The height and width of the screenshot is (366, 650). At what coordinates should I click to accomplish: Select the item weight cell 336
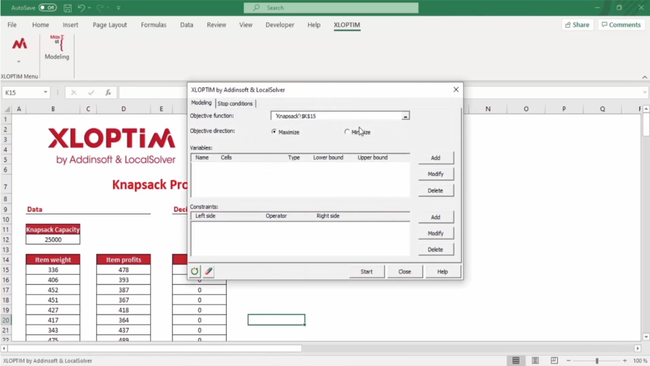point(53,270)
